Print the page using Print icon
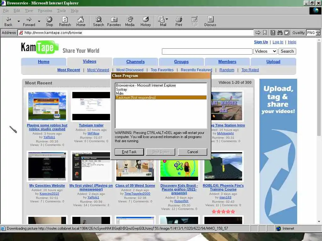322x241 pixels. click(x=179, y=21)
